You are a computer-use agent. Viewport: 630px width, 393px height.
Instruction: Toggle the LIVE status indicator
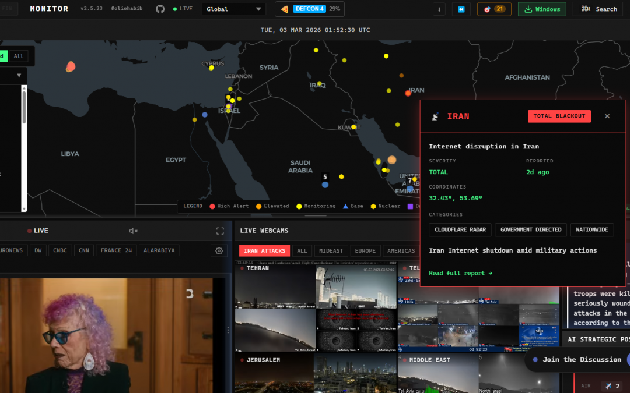pos(183,9)
